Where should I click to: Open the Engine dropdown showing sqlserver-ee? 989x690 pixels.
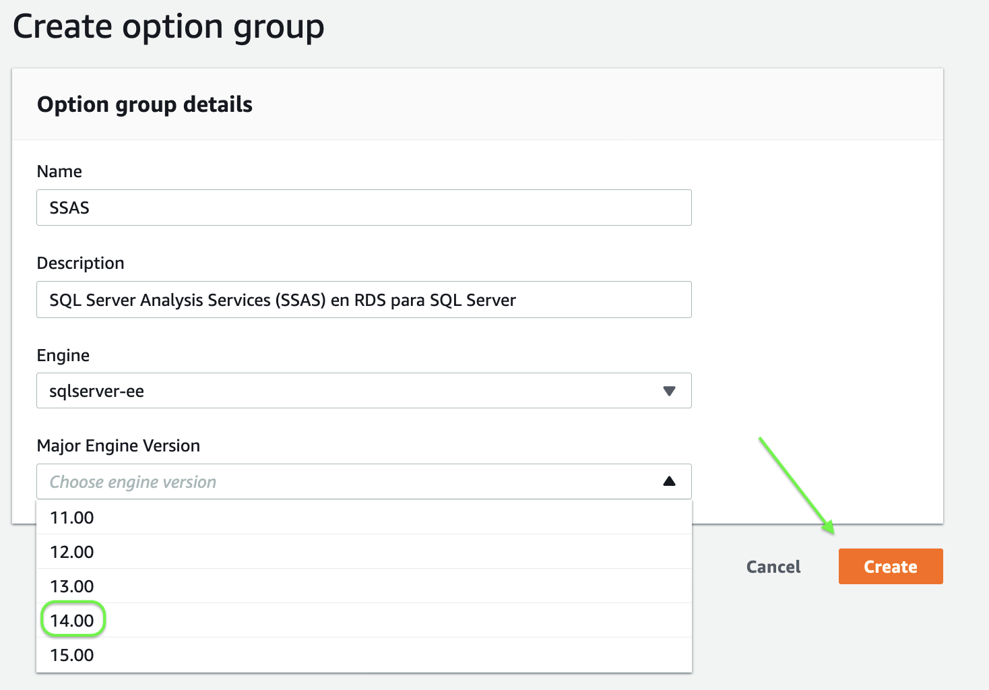(364, 391)
